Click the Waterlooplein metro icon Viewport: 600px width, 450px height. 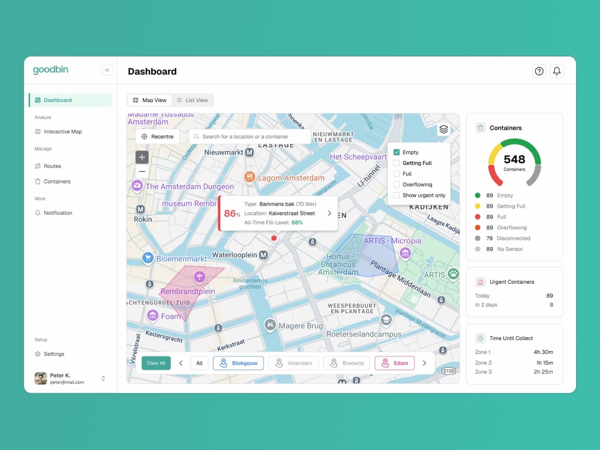tap(263, 255)
